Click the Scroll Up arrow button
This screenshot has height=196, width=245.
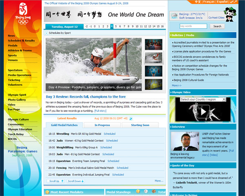tap(56, 181)
